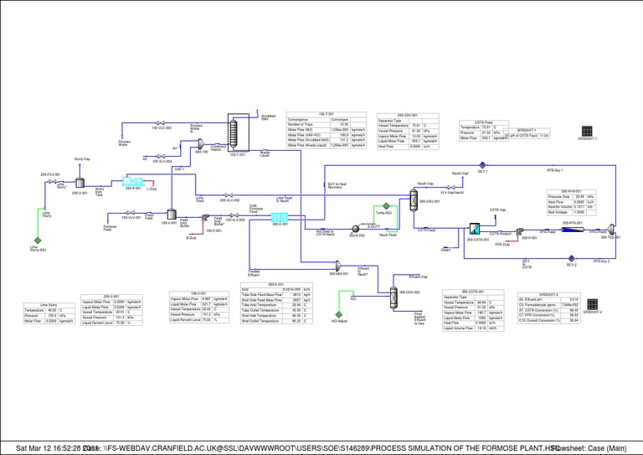Click the Scrubbed GAS stream label
The height and width of the screenshot is (455, 643).
(x=269, y=117)
